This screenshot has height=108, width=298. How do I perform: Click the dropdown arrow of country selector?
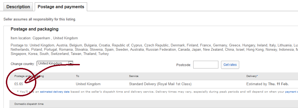pos(71,64)
